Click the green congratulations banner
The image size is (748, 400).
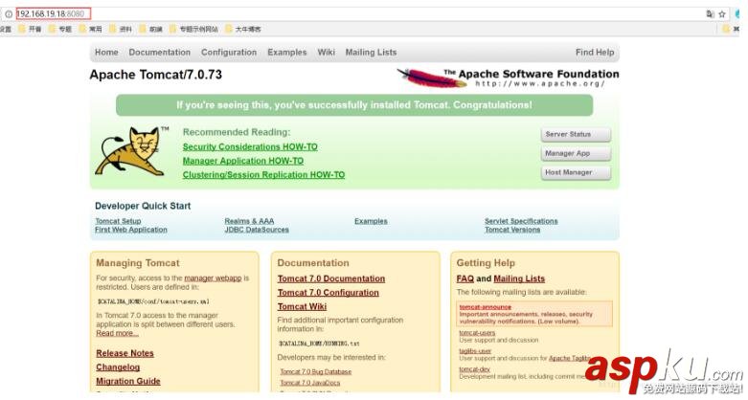point(354,105)
